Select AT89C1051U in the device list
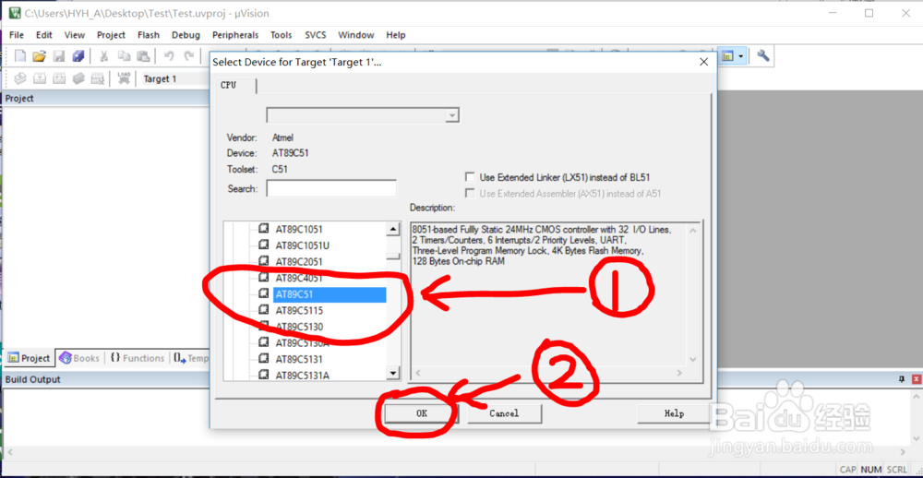 [303, 245]
